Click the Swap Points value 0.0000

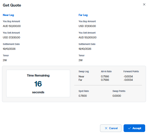[x=117, y=96]
